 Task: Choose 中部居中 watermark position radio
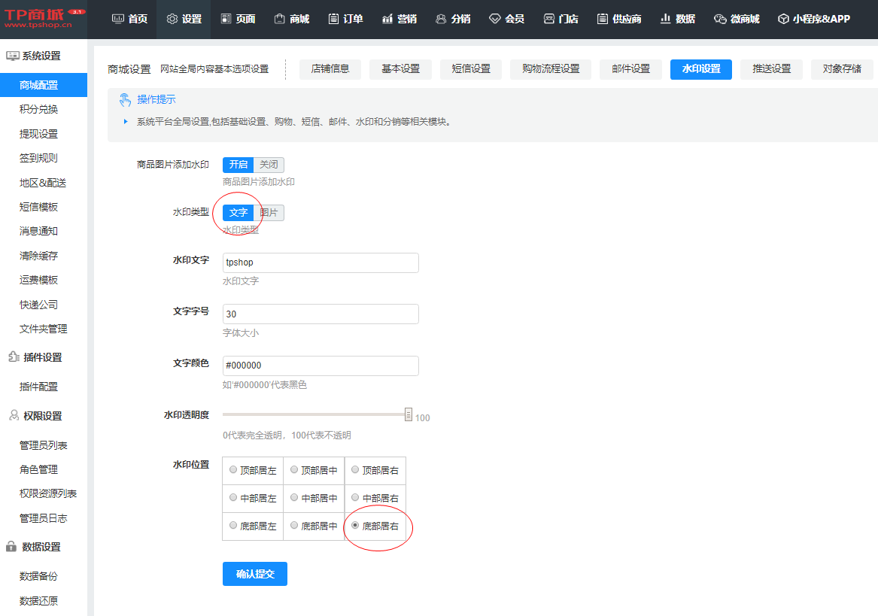(295, 497)
